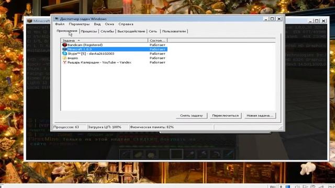The height and width of the screenshot is (188, 335).
Task: Click Работает status in the Bandicam row
Action: pos(158,45)
